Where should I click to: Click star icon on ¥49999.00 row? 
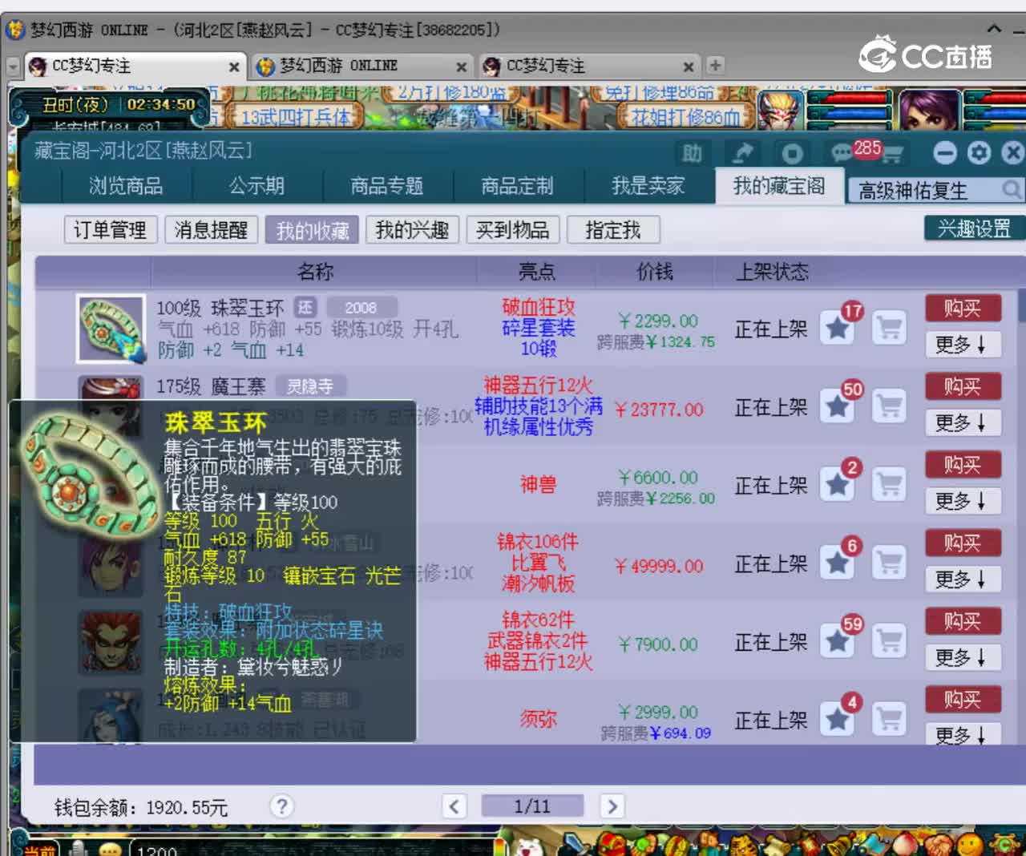coord(838,563)
